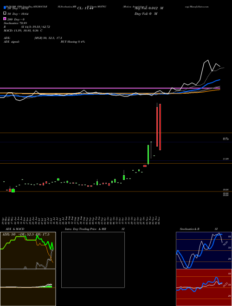Click the blue 20 Day legend swatch

pyautogui.click(x=5, y=7)
